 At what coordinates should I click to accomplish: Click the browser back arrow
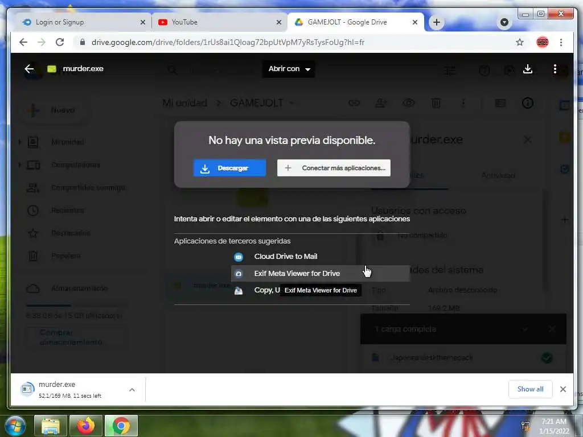[x=23, y=42]
